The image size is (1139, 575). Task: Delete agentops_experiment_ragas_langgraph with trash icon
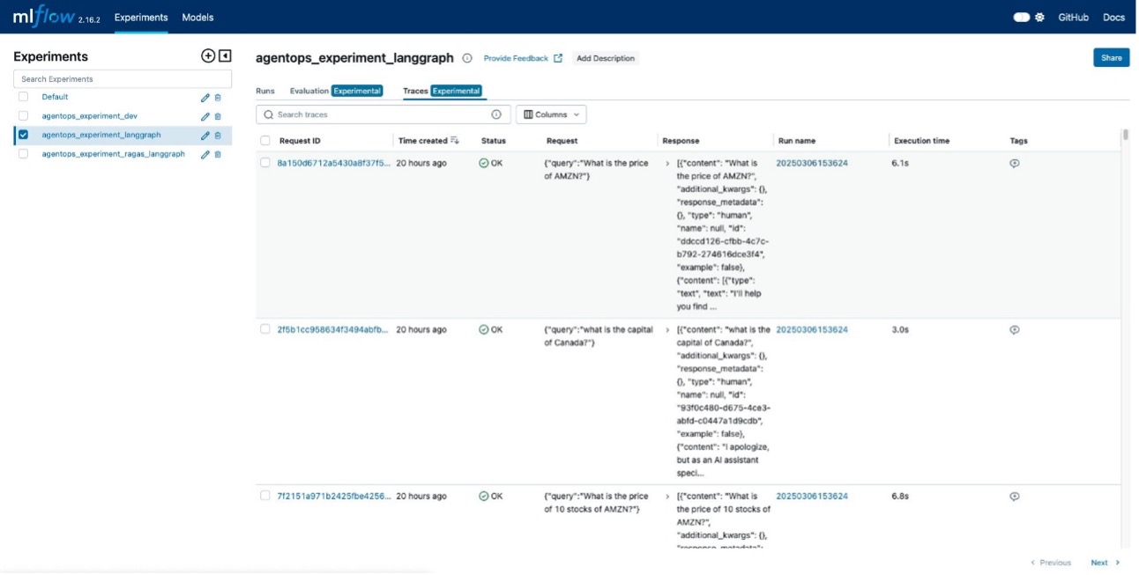pyautogui.click(x=218, y=154)
